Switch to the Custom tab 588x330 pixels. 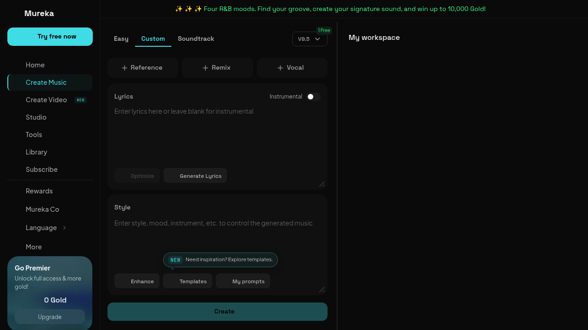click(x=153, y=39)
